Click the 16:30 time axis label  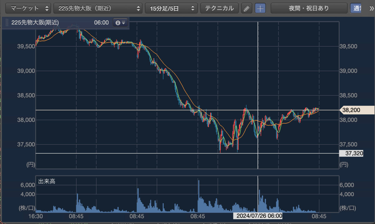click(x=35, y=216)
